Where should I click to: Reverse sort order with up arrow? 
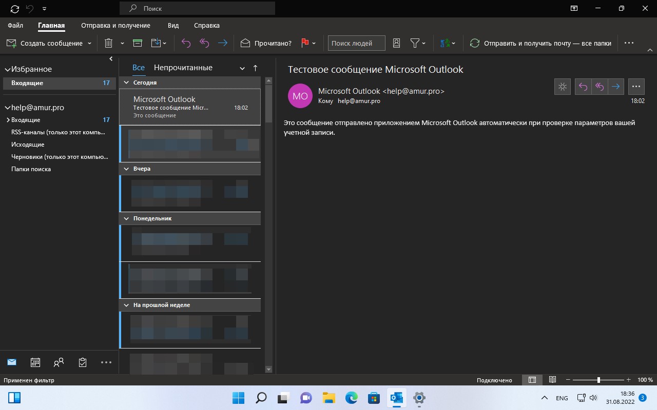coord(255,68)
